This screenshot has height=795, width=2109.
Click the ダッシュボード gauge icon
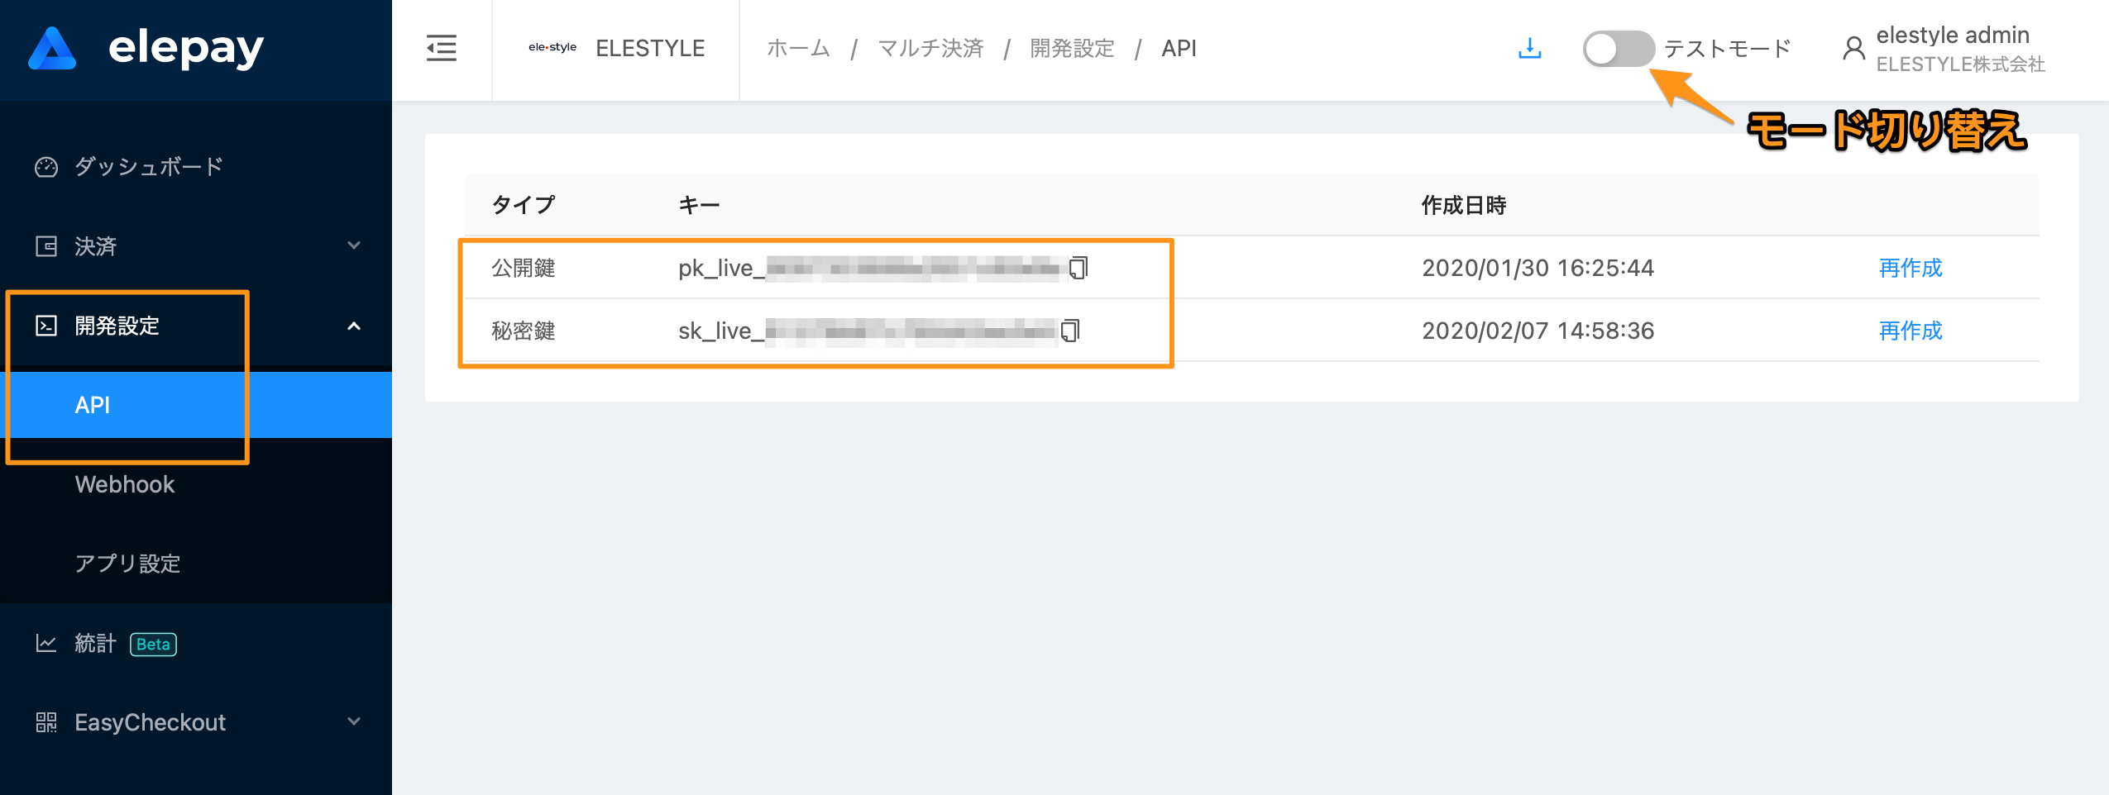click(x=46, y=167)
